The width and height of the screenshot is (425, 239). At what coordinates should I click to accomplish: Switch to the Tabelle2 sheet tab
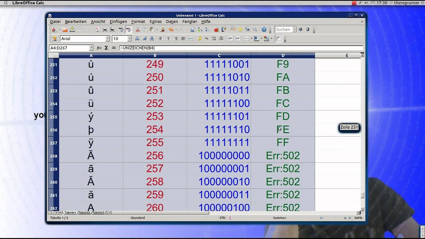pyautogui.click(x=84, y=212)
